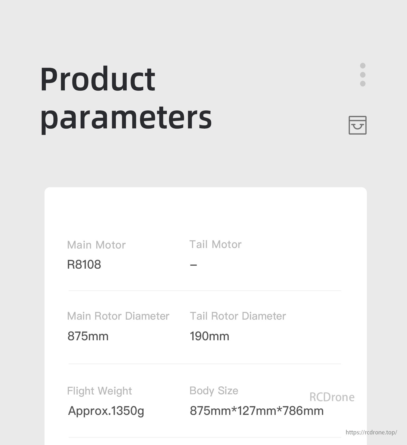Click the divider line below the Main Motor row

tap(205, 291)
